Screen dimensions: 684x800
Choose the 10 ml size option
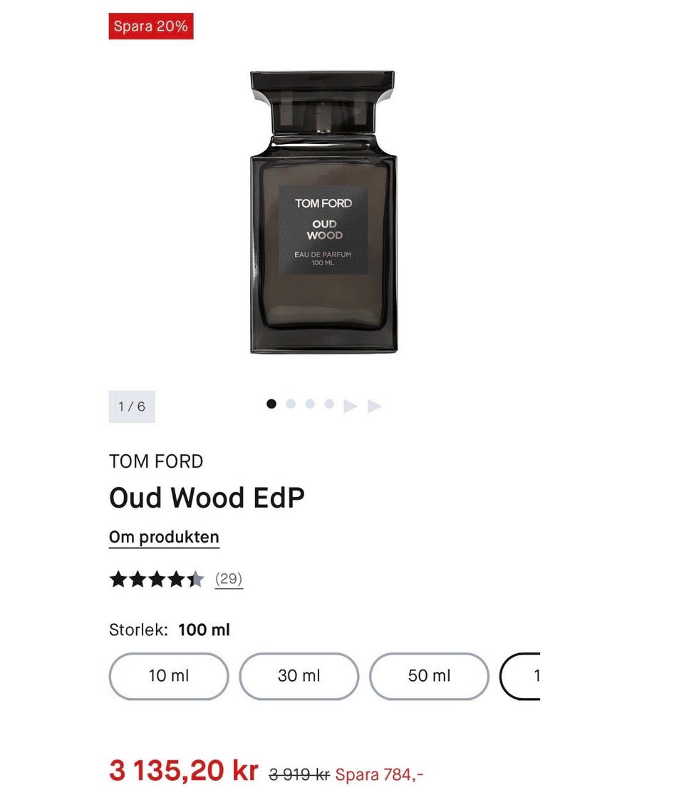click(x=169, y=676)
